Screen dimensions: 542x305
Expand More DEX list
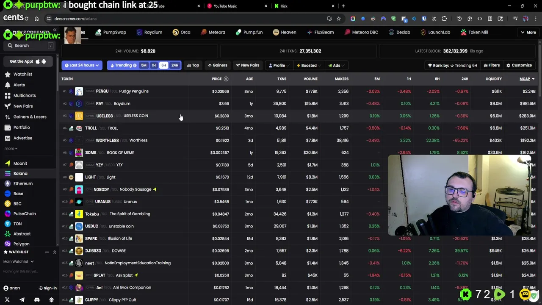coord(528,32)
